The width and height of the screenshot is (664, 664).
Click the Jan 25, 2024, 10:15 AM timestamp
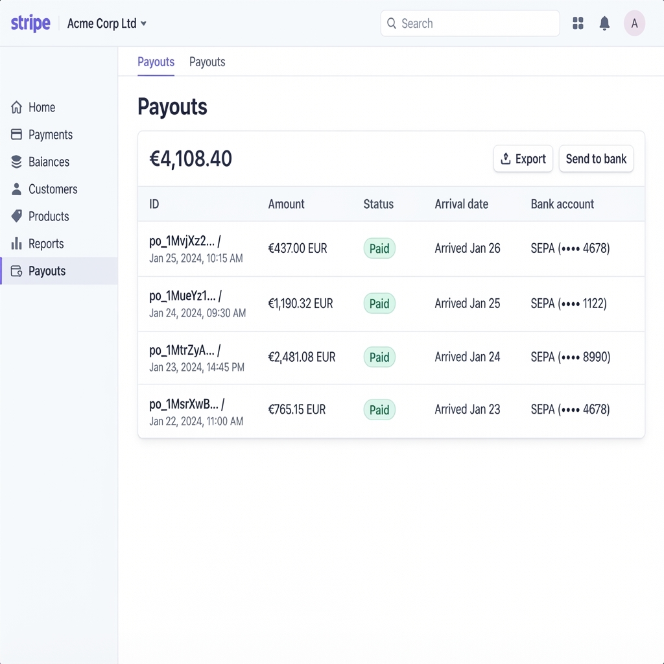pos(196,258)
